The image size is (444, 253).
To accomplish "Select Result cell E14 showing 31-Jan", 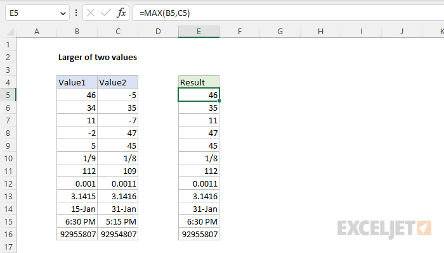I will coord(199,209).
